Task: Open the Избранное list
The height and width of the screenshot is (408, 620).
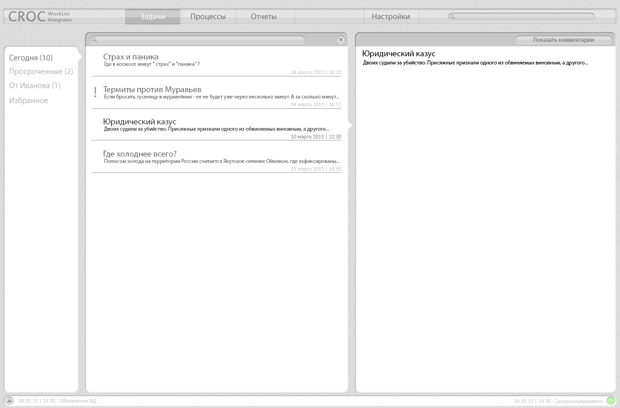Action: point(29,100)
